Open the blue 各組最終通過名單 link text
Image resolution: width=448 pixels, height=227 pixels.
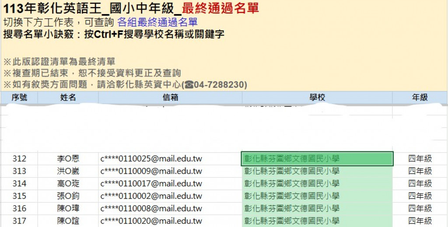tap(157, 22)
